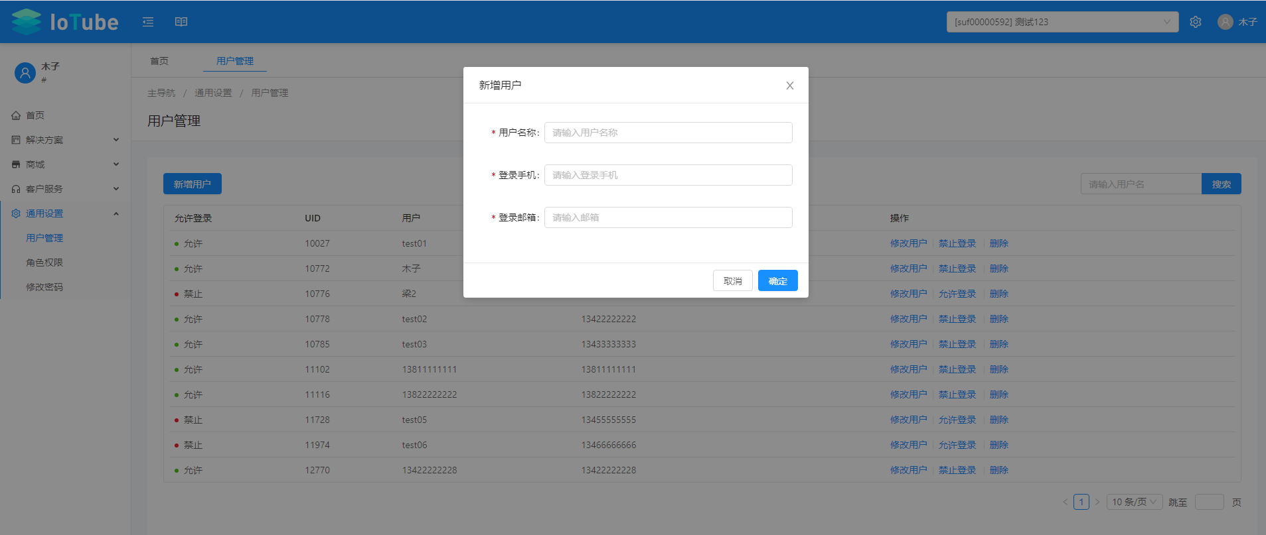The width and height of the screenshot is (1266, 535).
Task: Click 允许登录 for user test05
Action: click(x=957, y=420)
